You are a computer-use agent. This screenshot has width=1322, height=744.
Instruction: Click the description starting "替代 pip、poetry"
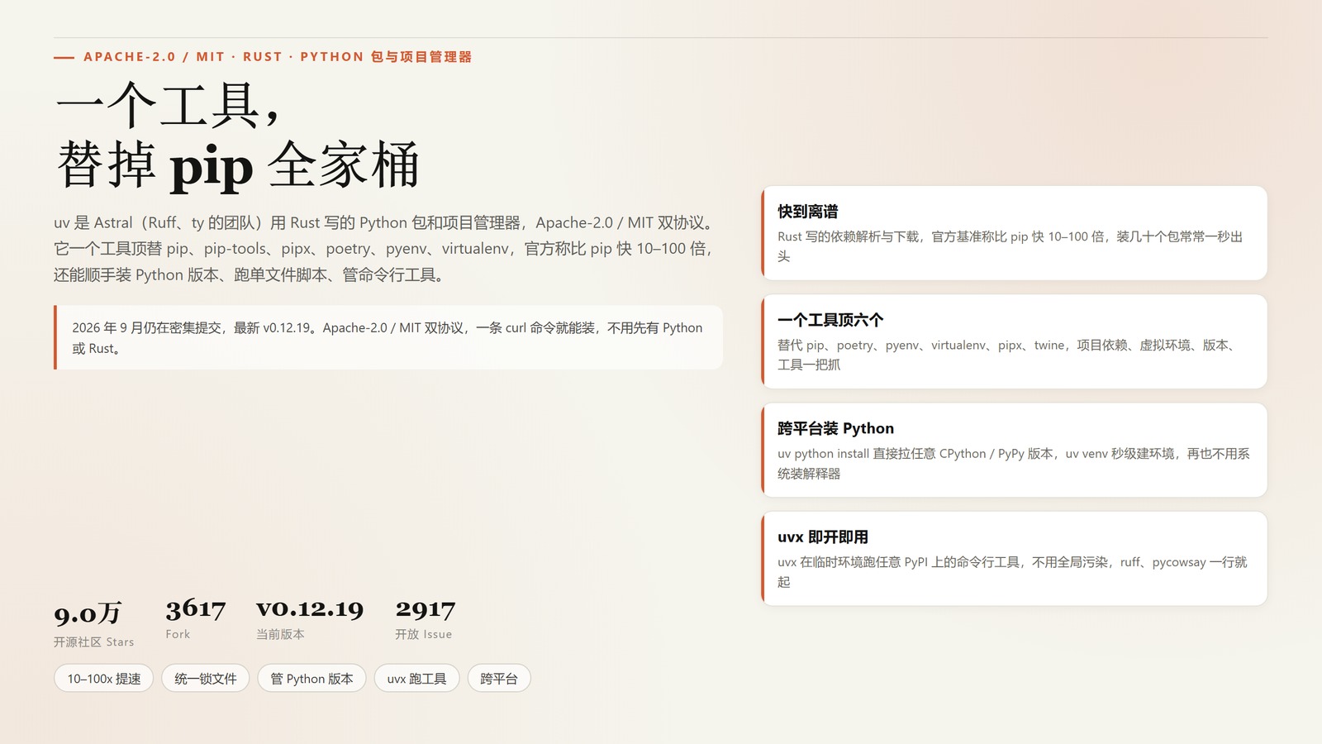[1007, 355]
